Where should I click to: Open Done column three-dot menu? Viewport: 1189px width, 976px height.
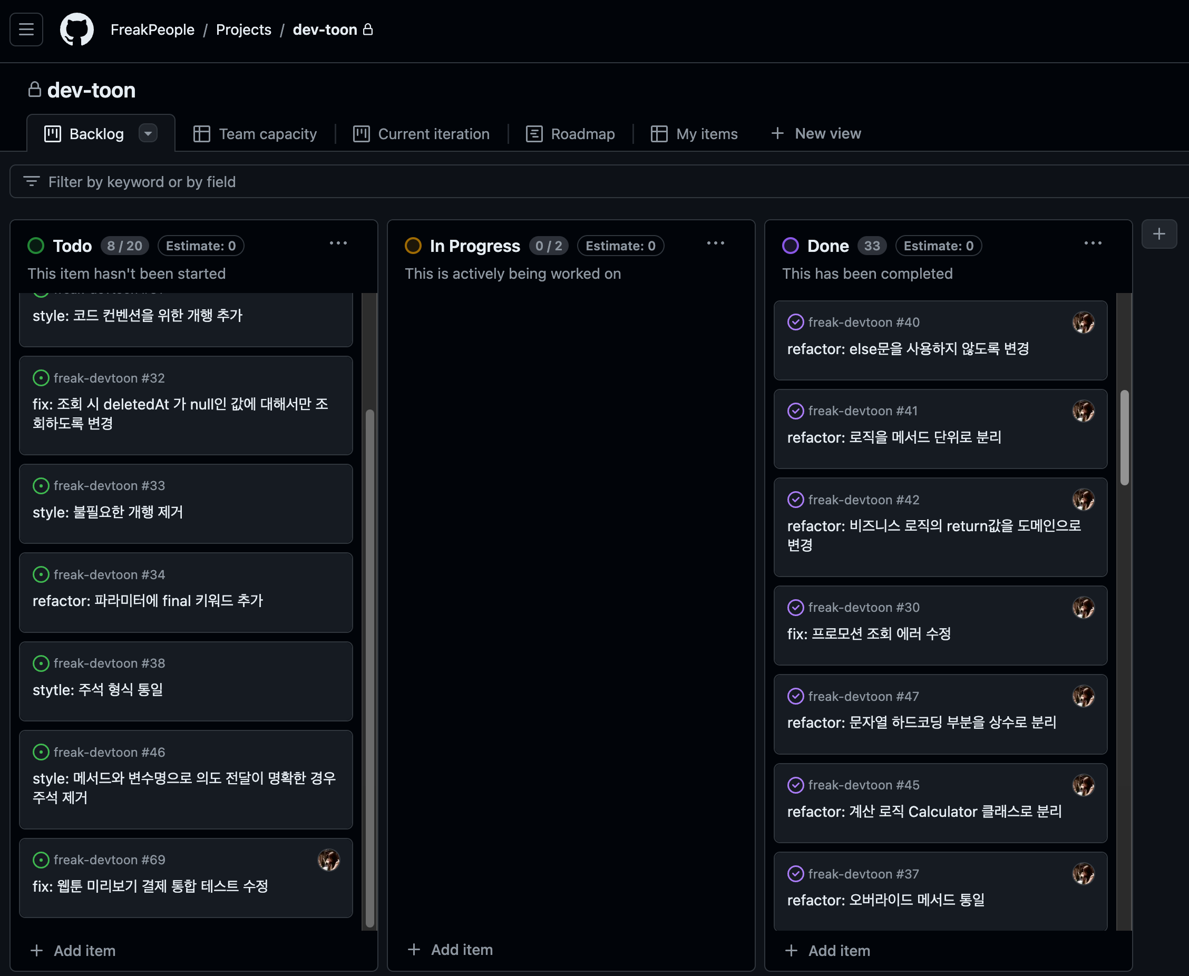click(1093, 243)
